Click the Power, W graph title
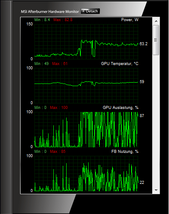The width and height of the screenshot is (169, 214). tap(130, 20)
